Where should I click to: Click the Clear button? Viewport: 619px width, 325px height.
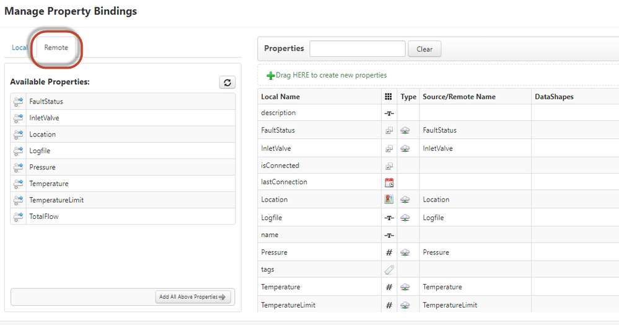point(424,49)
